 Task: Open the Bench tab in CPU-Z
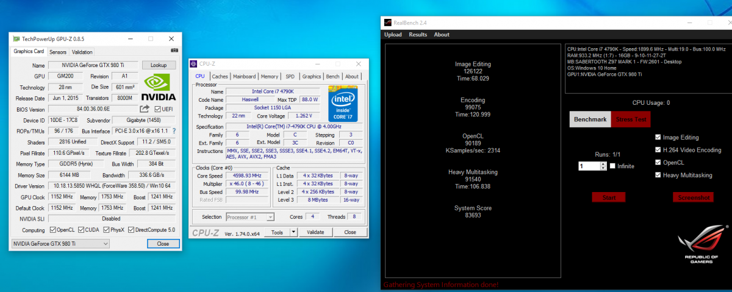click(x=333, y=76)
